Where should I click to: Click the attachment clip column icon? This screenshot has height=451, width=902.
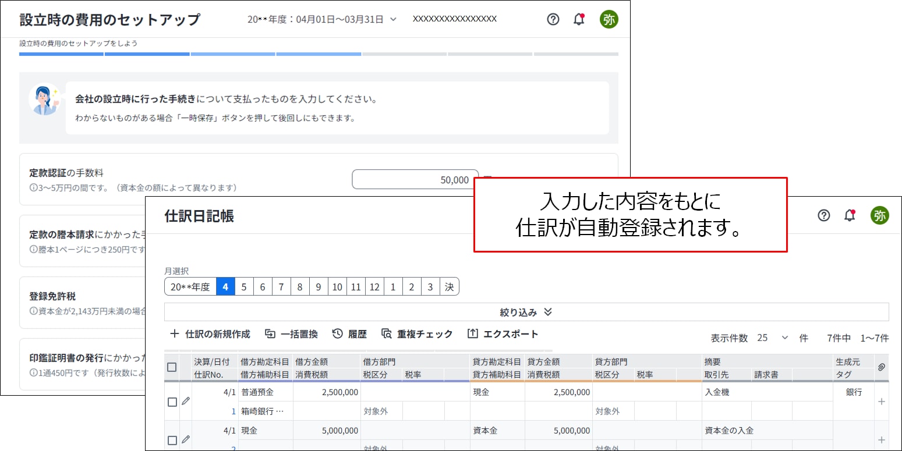pyautogui.click(x=882, y=367)
